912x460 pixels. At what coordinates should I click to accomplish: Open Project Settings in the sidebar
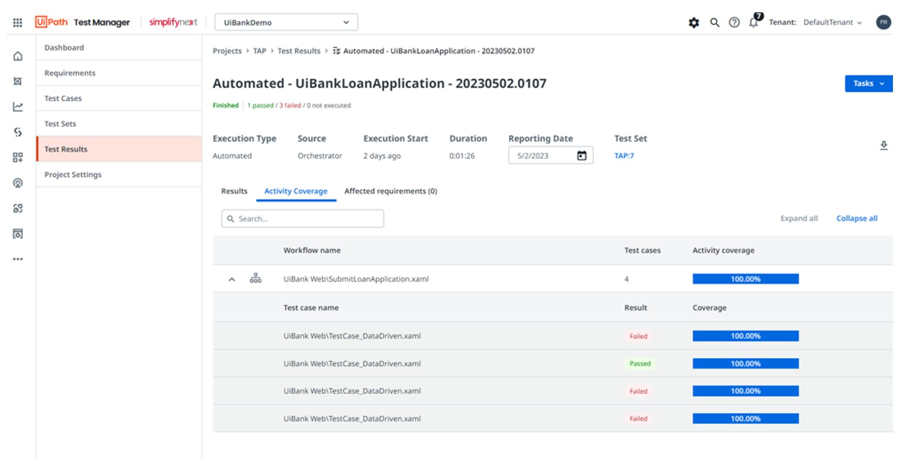pos(119,174)
